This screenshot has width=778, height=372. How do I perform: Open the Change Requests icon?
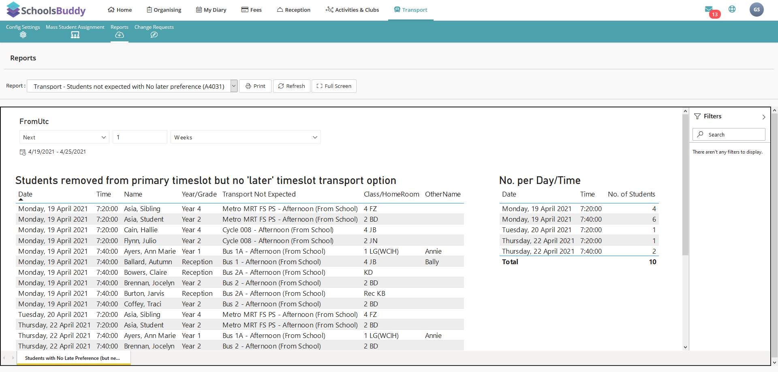tap(154, 35)
